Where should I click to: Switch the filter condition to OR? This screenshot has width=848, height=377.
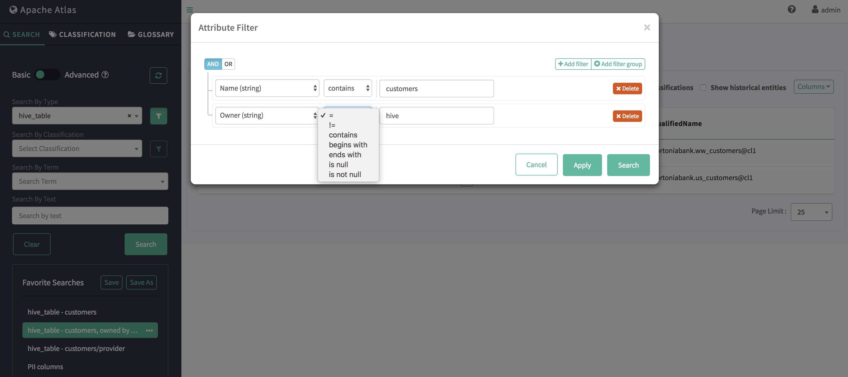(228, 64)
